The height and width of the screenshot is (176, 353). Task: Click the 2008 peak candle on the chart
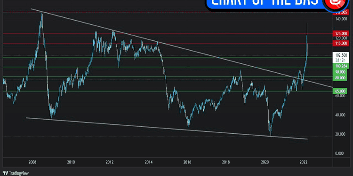click(42, 15)
